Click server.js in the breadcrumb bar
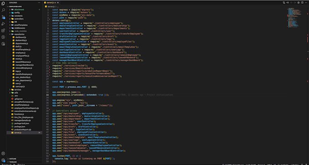The width and height of the screenshot is (309, 165). point(50,6)
